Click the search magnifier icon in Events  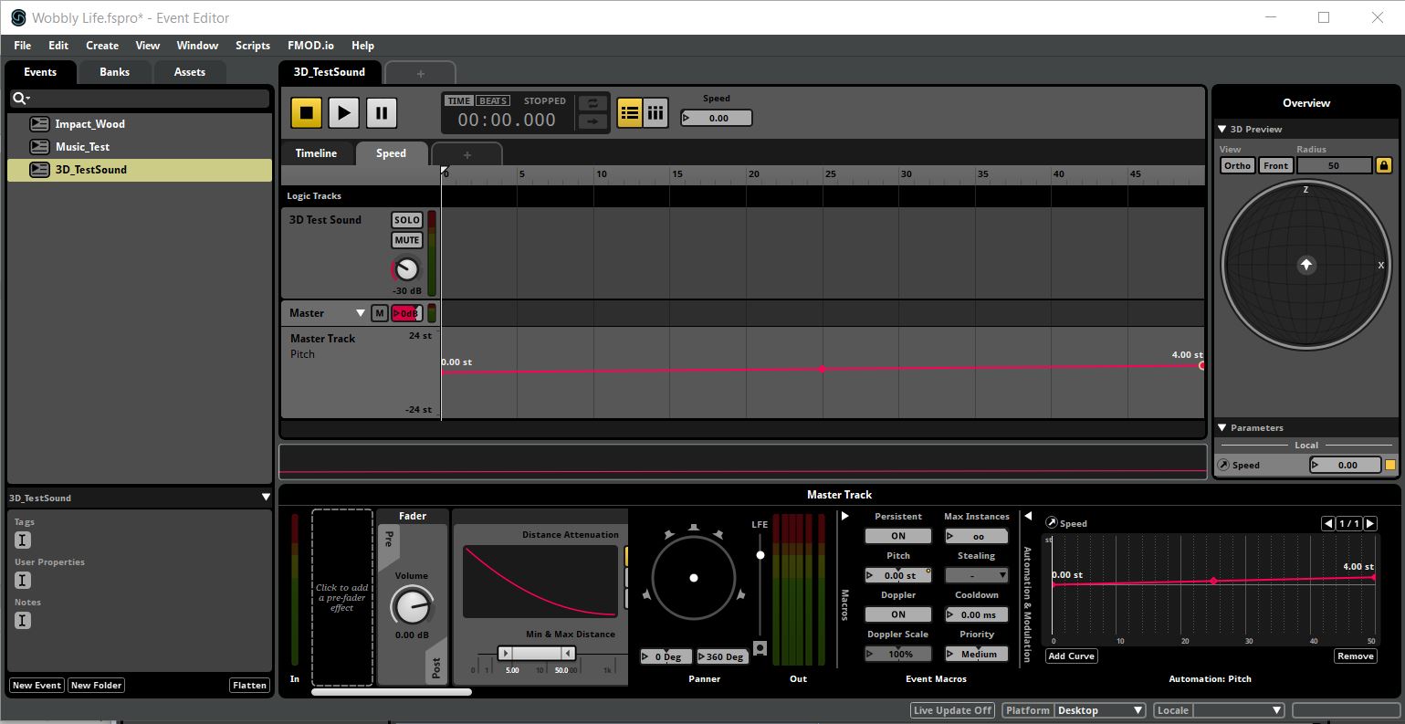pyautogui.click(x=19, y=99)
